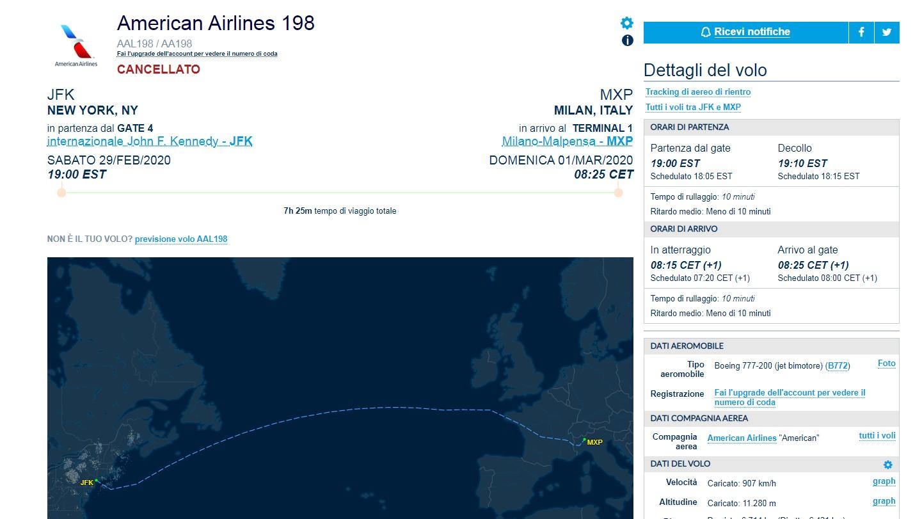Share flight on Facebook

coord(861,32)
